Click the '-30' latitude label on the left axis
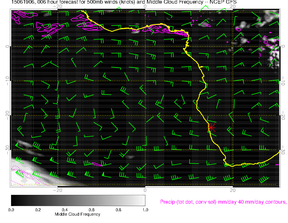This screenshot has width=288, height=223. pos(7,150)
